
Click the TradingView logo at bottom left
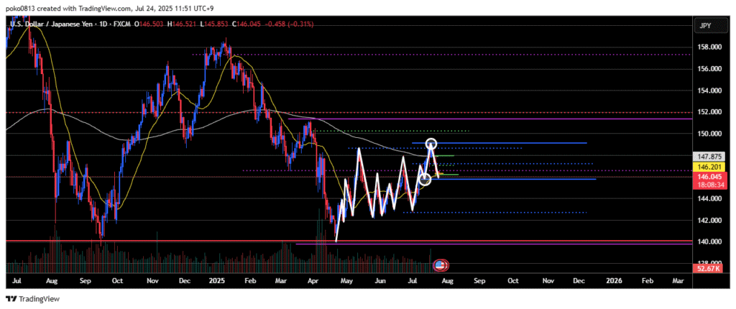pos(33,299)
